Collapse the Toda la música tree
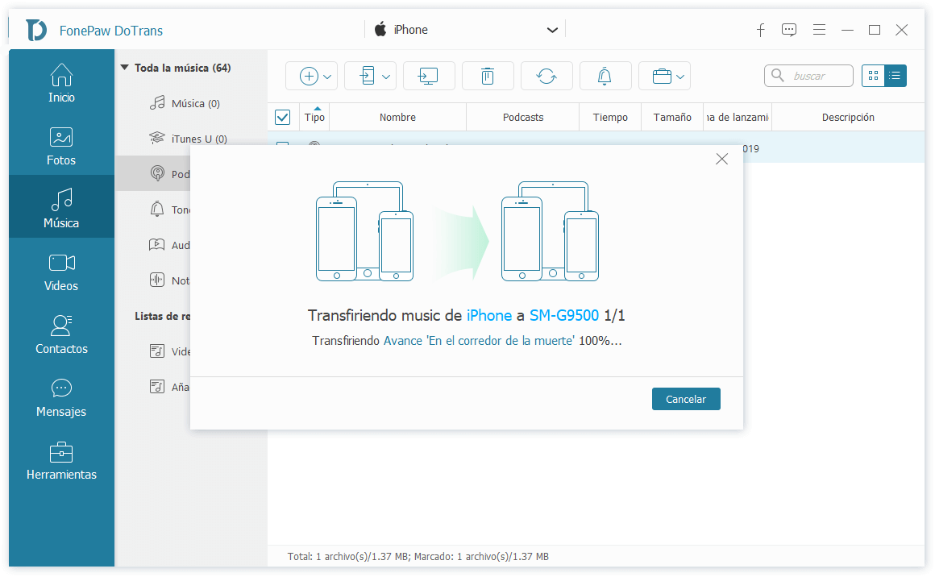 point(125,68)
